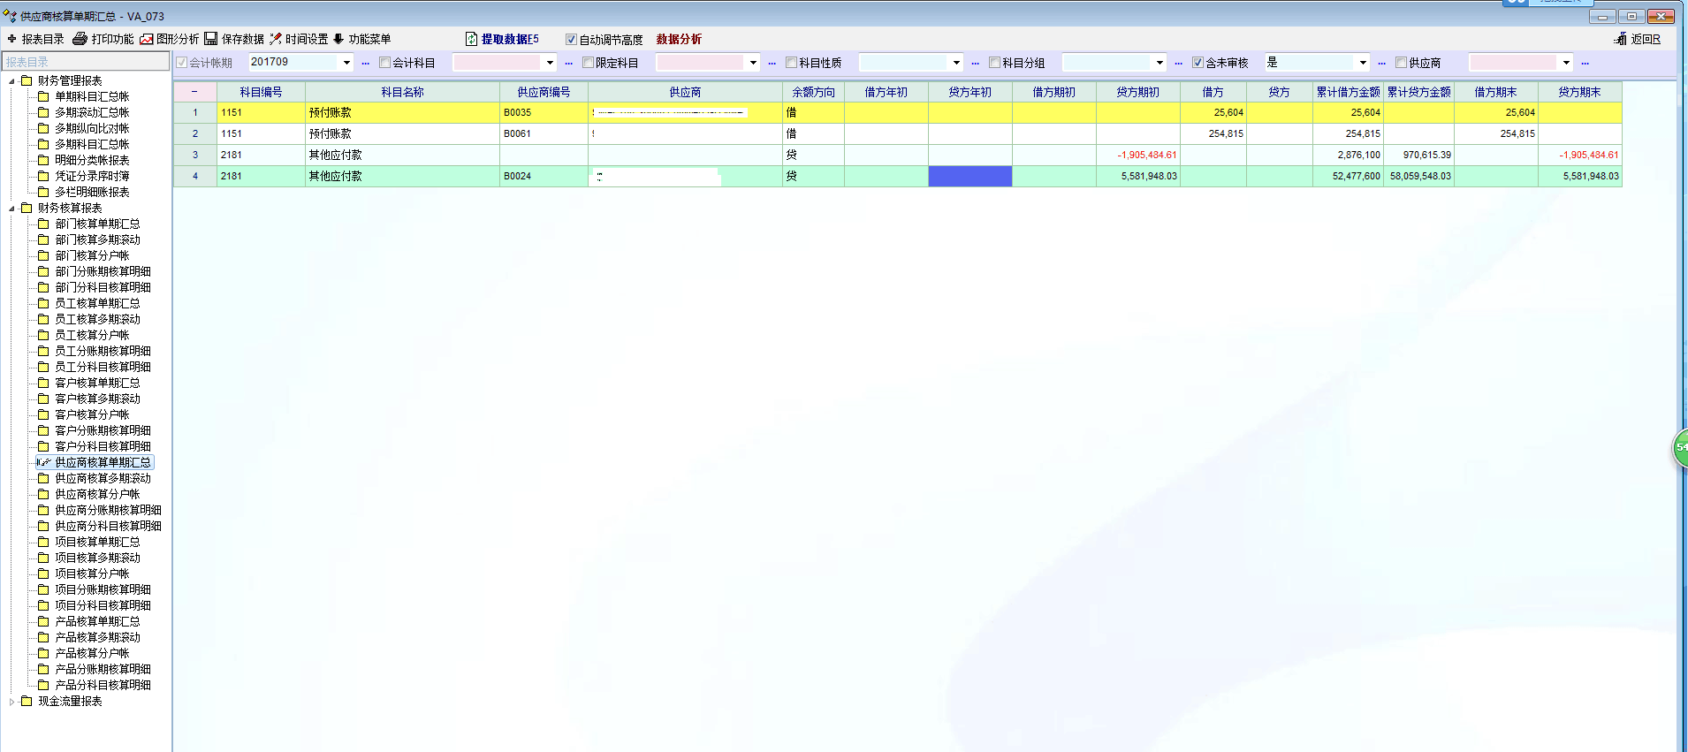Click the 报表目录 search input field
Screen dimensions: 1688x752
(x=86, y=62)
